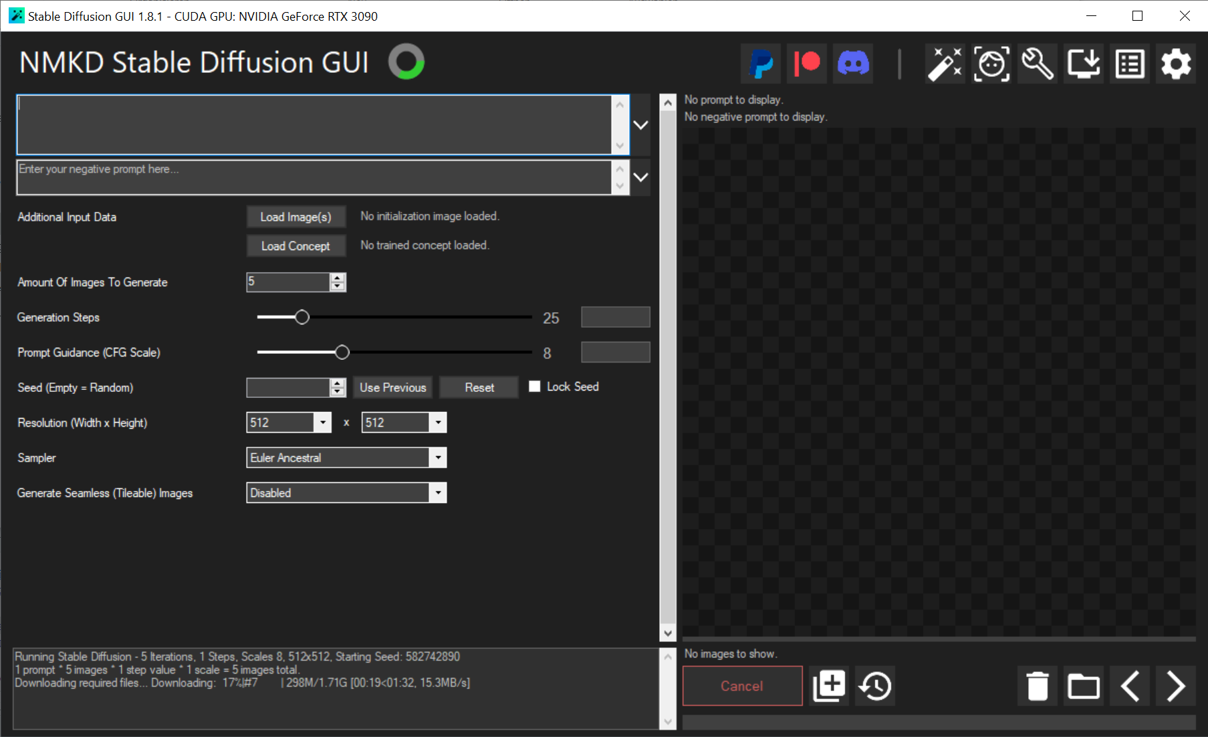Open the Discord server icon

point(853,64)
